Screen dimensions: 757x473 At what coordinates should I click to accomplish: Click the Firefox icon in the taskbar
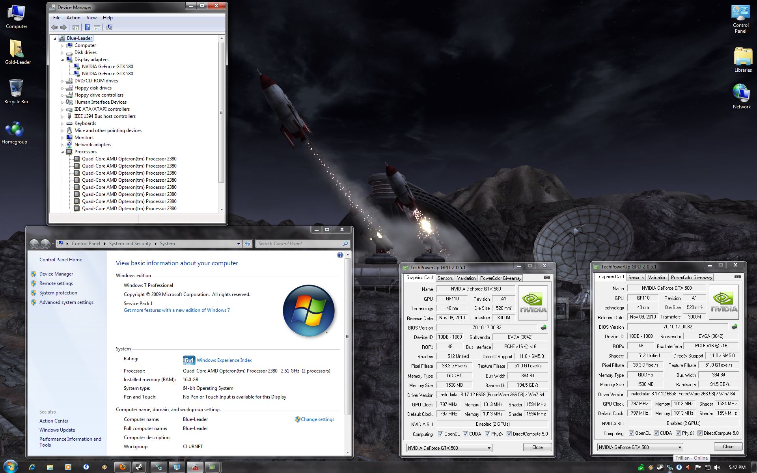point(123,467)
